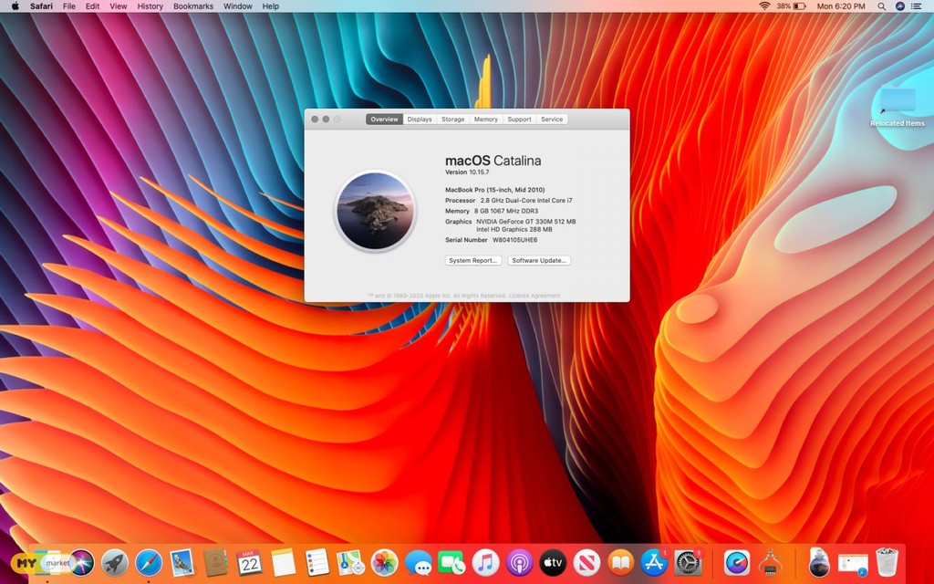This screenshot has width=934, height=584.
Task: Open the Bookmarks menu
Action: pyautogui.click(x=192, y=6)
